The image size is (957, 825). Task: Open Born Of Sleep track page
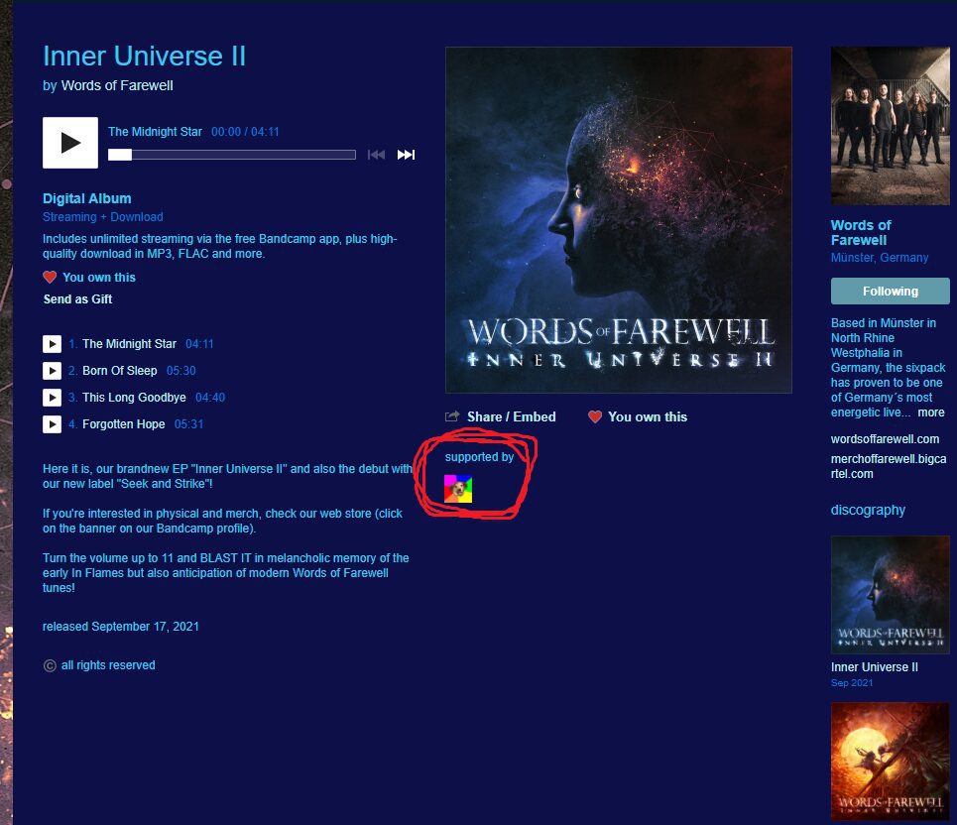pos(120,371)
